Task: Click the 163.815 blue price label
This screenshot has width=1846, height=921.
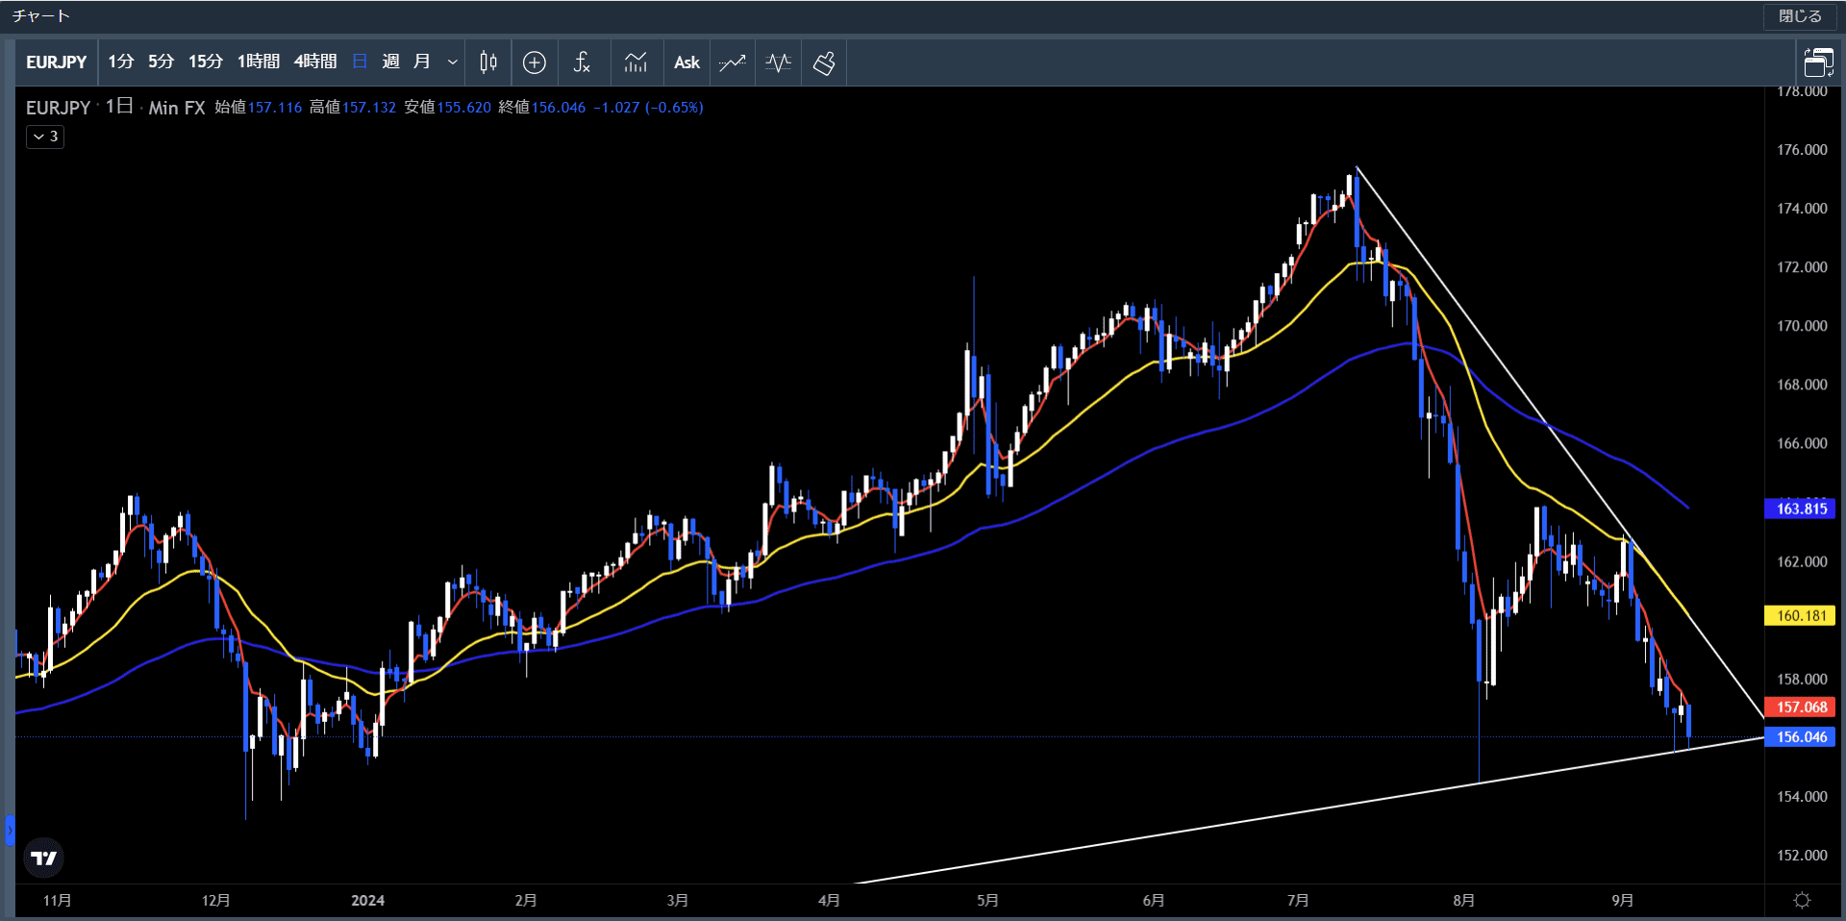Action: tap(1801, 509)
